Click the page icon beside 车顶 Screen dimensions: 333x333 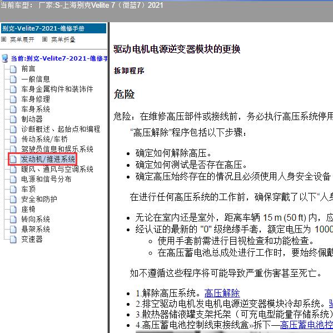pyautogui.click(x=13, y=189)
